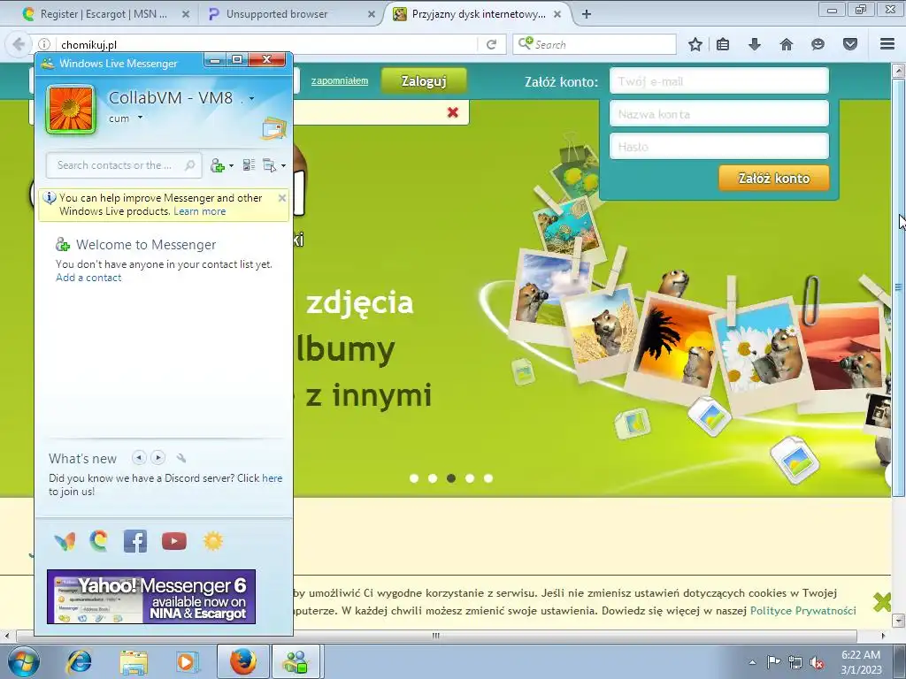Open Windows Start button
Viewport: 906px width, 679px height.
pyautogui.click(x=23, y=661)
